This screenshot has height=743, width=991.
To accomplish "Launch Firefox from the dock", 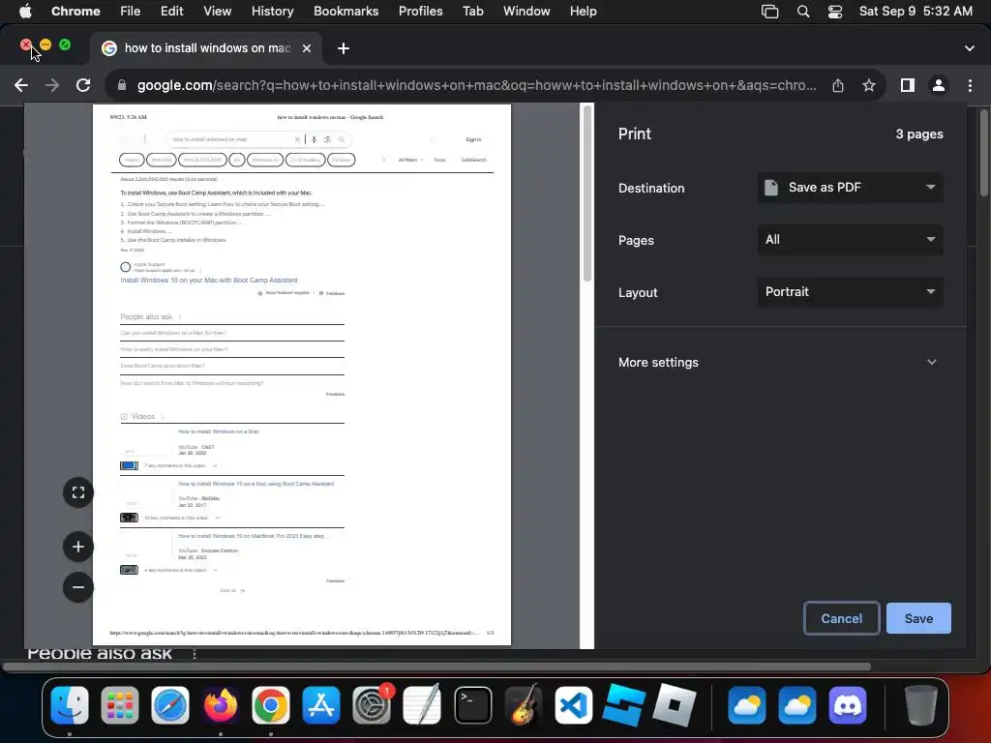I will pyautogui.click(x=221, y=705).
